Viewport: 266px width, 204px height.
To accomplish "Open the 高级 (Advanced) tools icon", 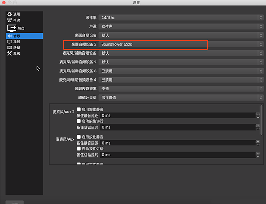I will [9, 54].
